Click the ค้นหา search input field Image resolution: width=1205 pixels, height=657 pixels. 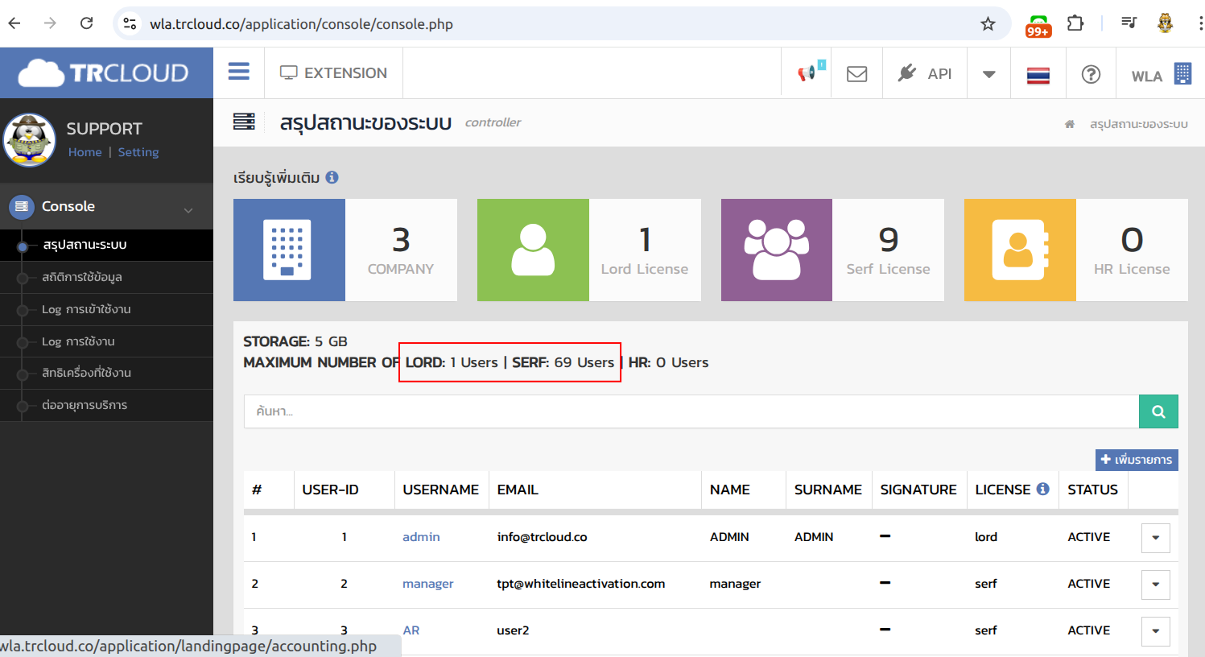coord(691,411)
